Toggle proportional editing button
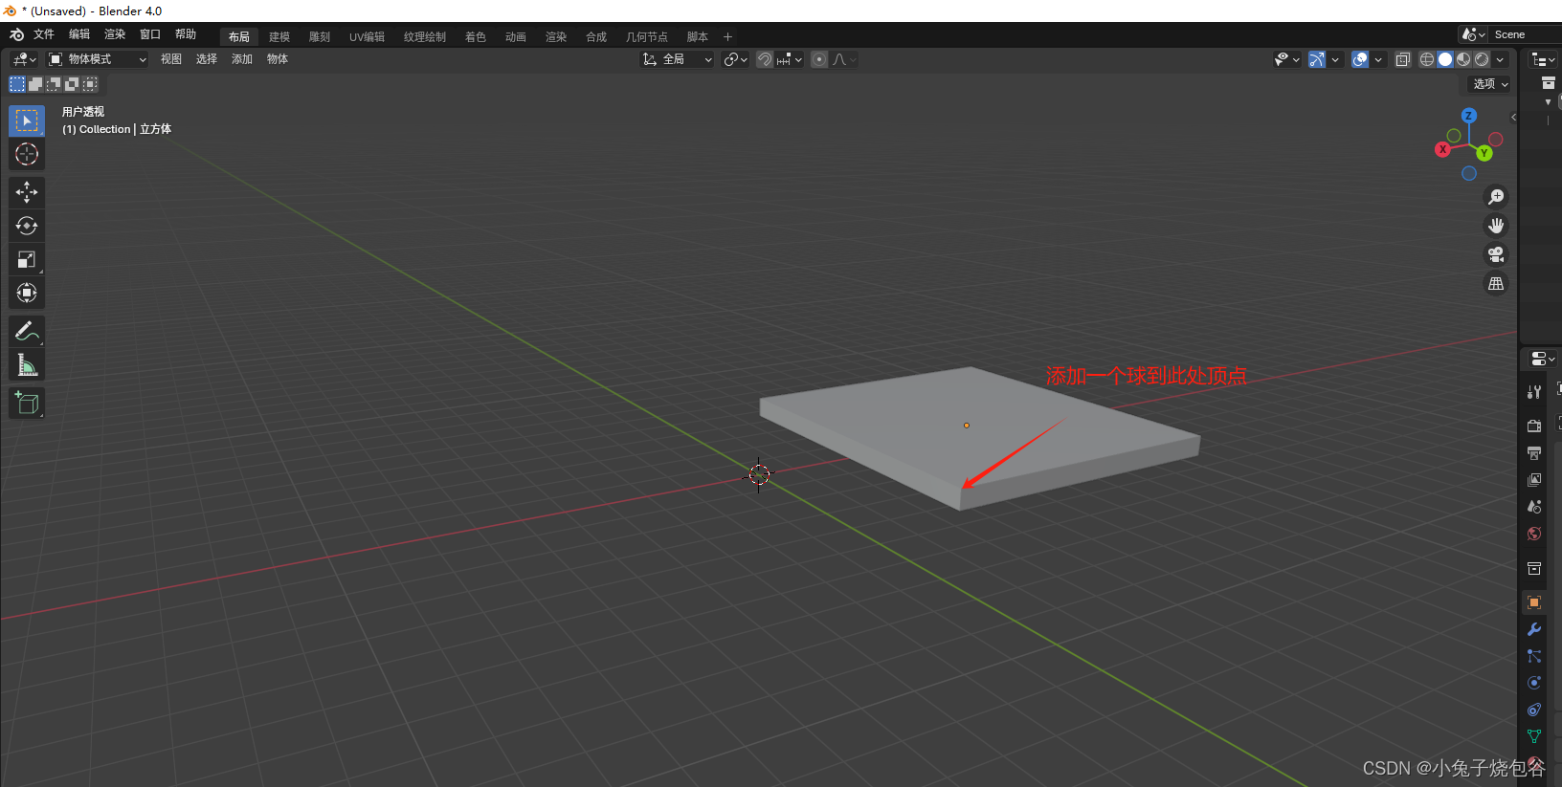Image resolution: width=1562 pixels, height=787 pixels. [x=819, y=59]
